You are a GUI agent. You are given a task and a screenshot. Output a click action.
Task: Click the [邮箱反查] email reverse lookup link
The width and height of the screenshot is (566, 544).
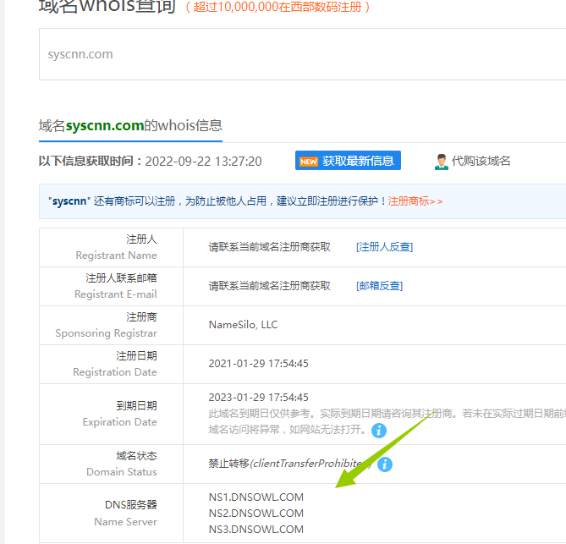(x=379, y=286)
